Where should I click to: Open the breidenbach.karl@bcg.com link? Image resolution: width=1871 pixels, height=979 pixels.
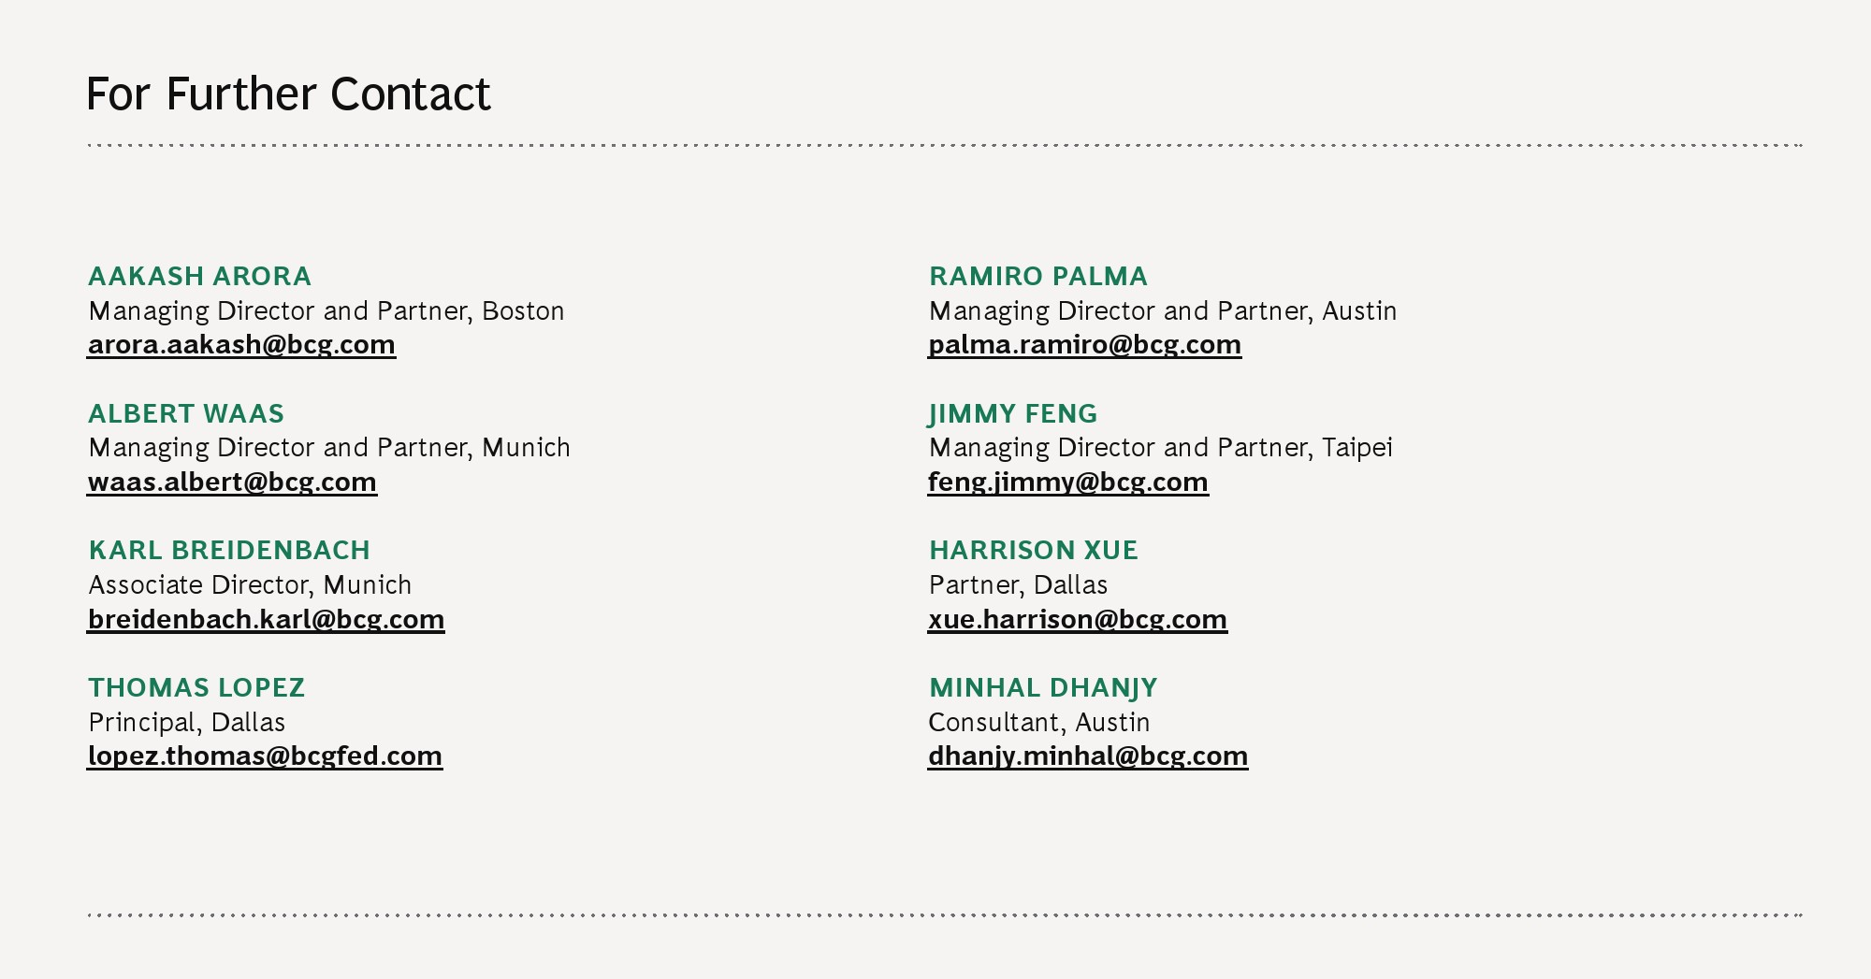266,620
